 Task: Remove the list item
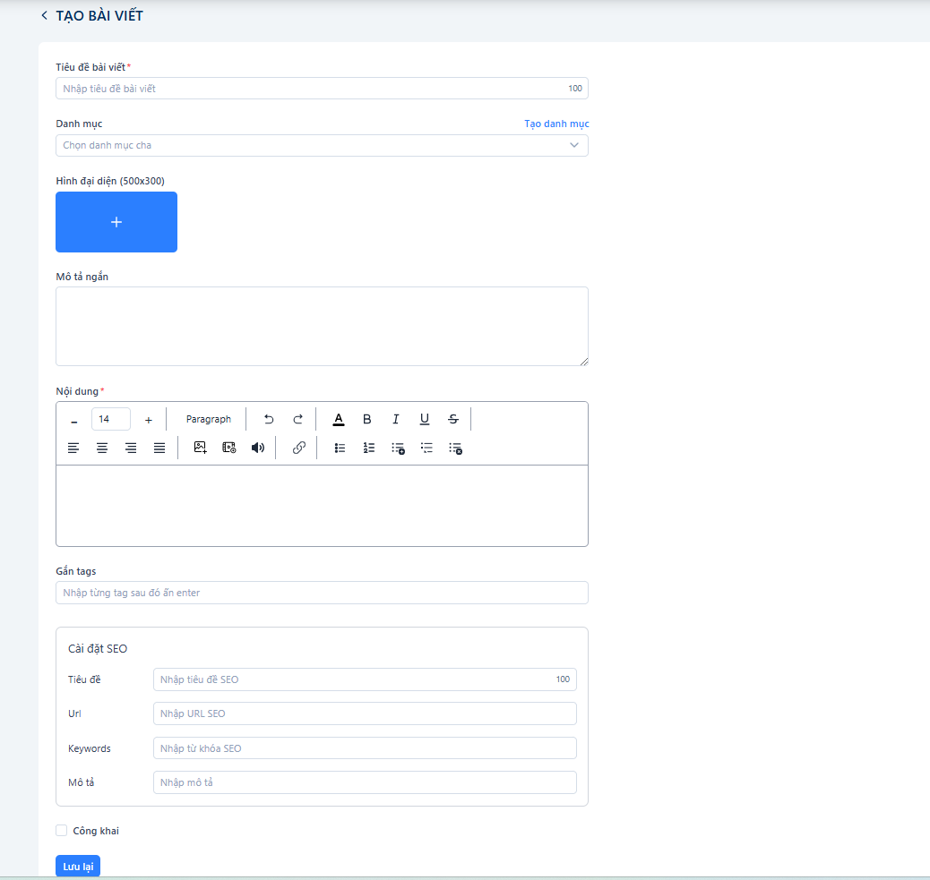tap(455, 449)
